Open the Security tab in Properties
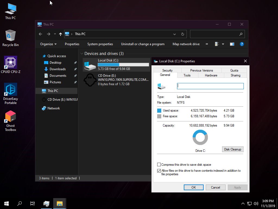278x209 pixels. [167, 70]
